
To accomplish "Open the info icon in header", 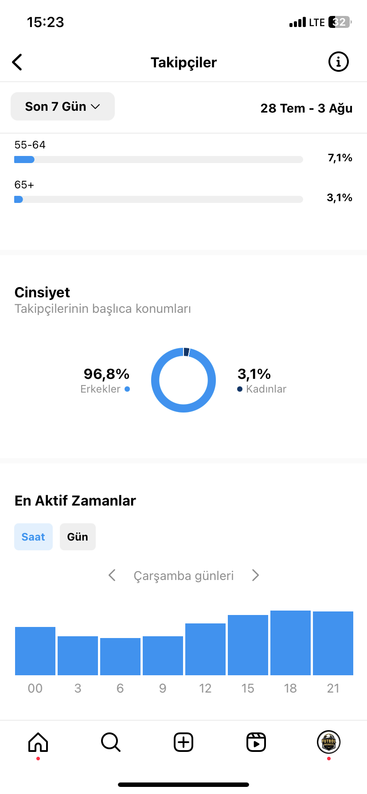I will point(338,62).
